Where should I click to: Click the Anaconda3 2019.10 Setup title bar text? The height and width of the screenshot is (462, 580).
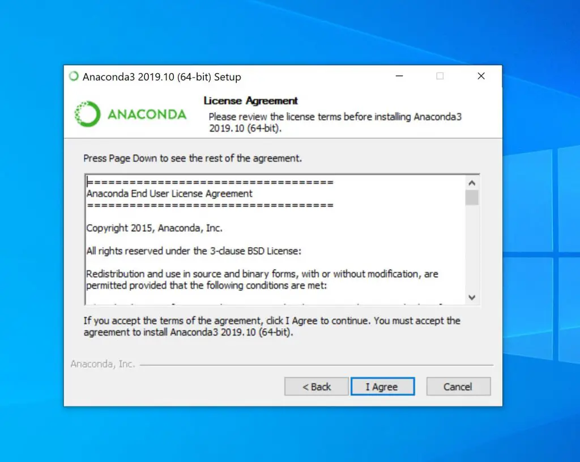tap(161, 77)
